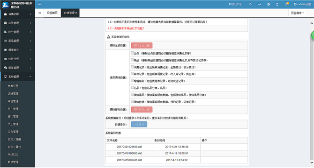The height and width of the screenshot is (168, 314).
Task: Click backup file 20170415085431.dat
Action: [129, 160]
